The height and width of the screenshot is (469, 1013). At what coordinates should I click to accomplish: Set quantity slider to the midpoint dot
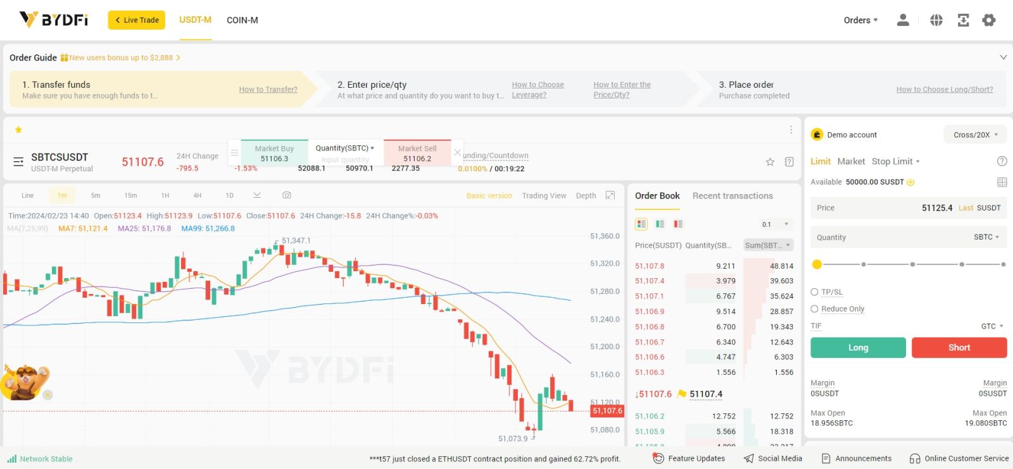click(912, 264)
